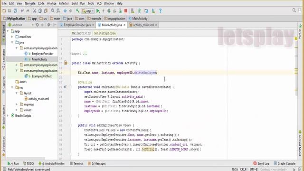
Task: Click the Synchronize toolbar icon
Action: point(15,11)
